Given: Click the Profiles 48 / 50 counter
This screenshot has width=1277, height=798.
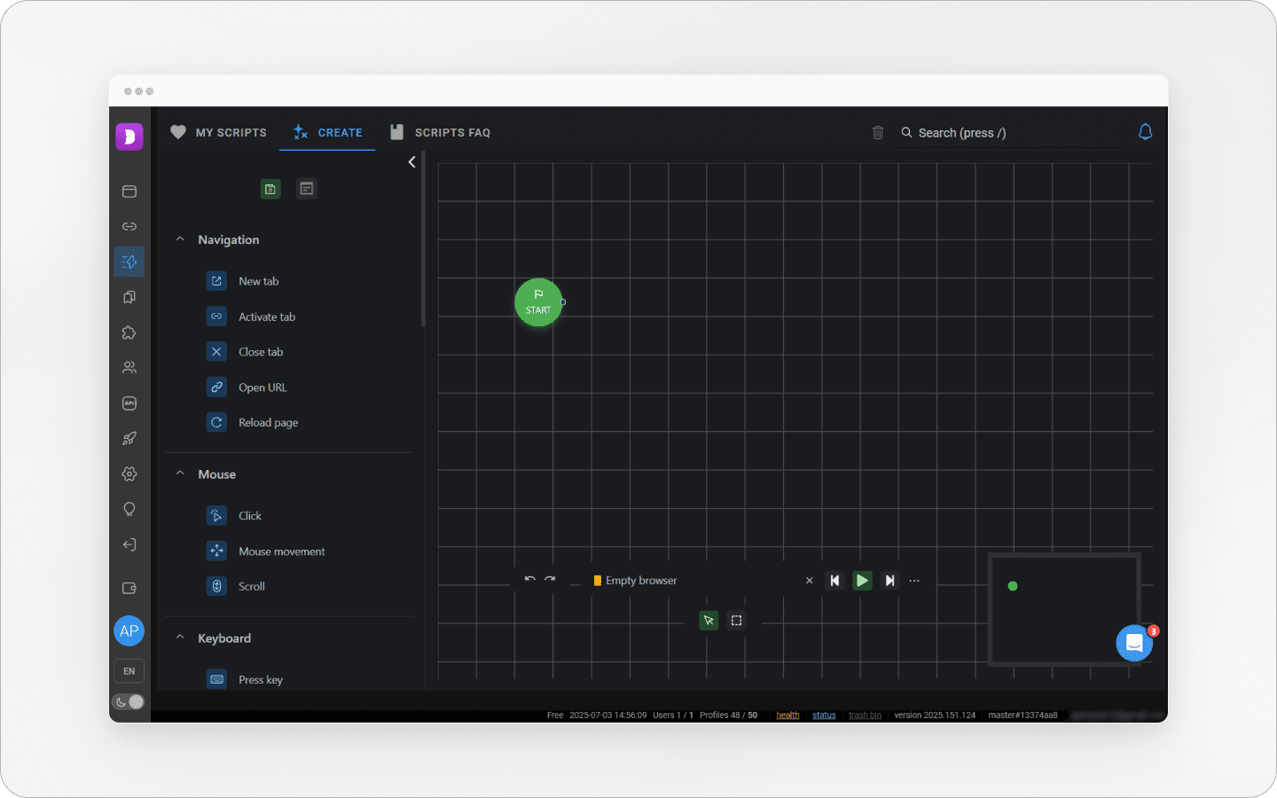Looking at the screenshot, I should tap(728, 716).
